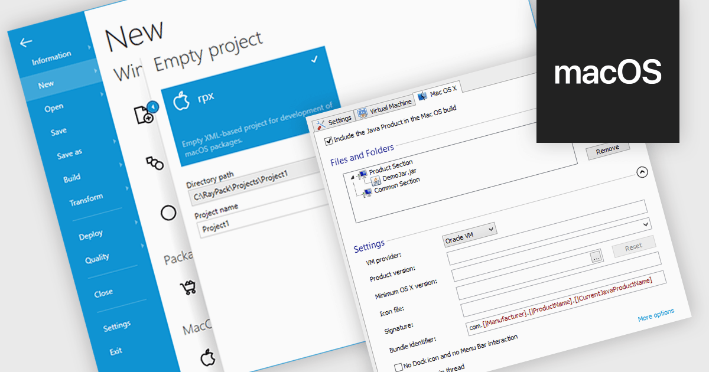
Task: Click the wrench icon on Settings tab
Action: (321, 124)
